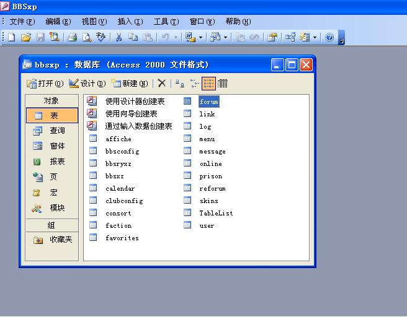Switch to Small Icons view
Viewport: 407px width, 317px height.
(x=194, y=84)
